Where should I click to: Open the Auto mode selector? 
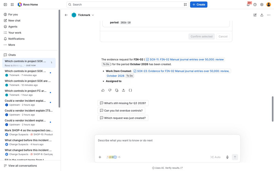pyautogui.click(x=215, y=157)
